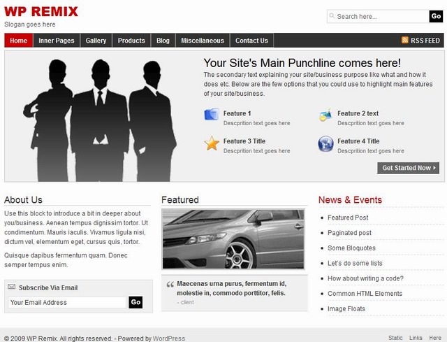Open the How about writing a code? link
This screenshot has width=447, height=342.
click(x=365, y=278)
